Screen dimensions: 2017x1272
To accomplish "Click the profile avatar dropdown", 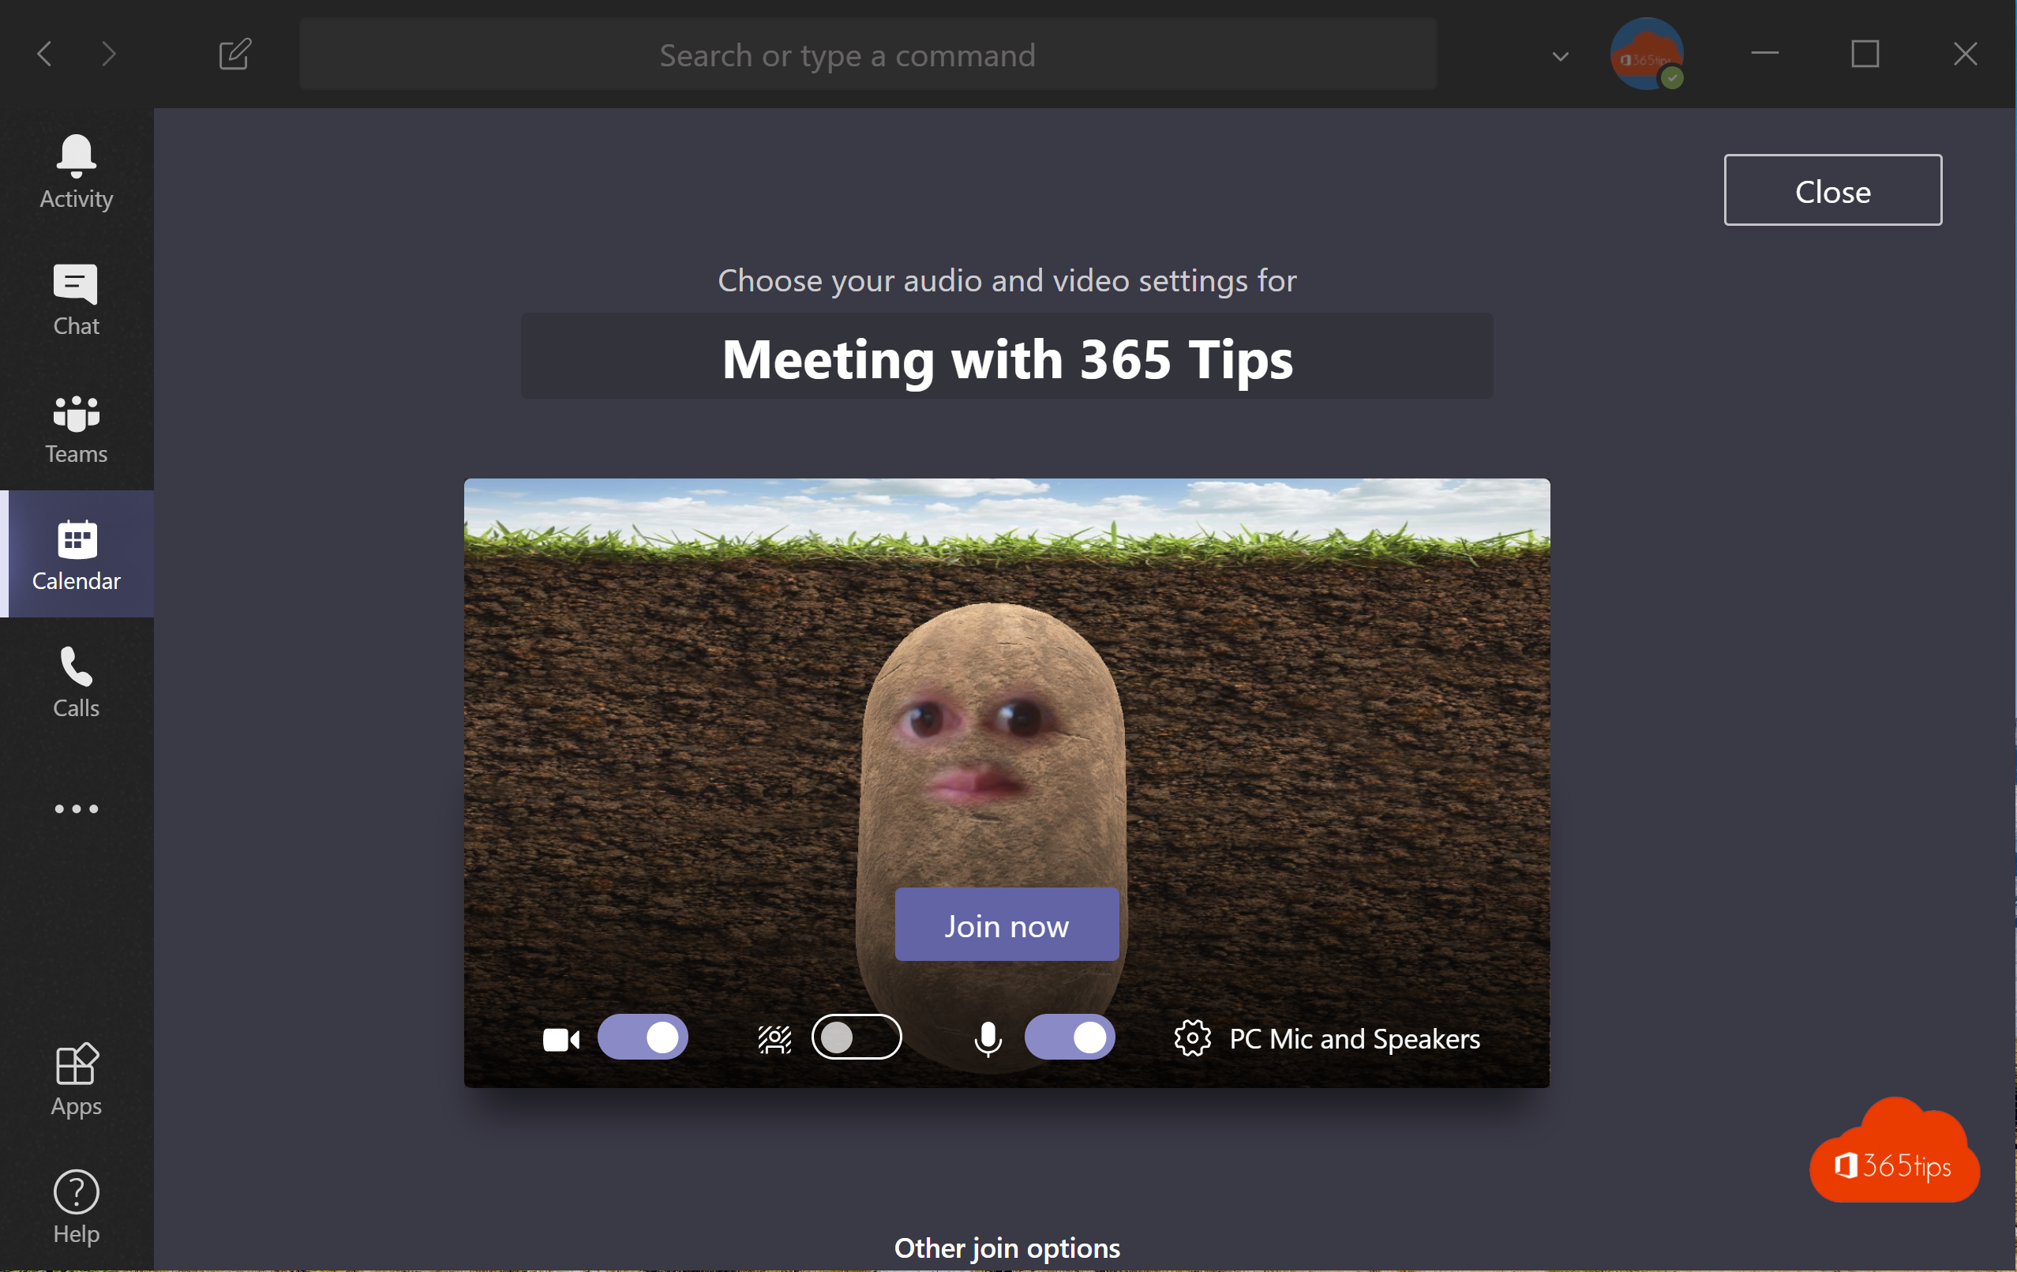I will tap(1645, 54).
